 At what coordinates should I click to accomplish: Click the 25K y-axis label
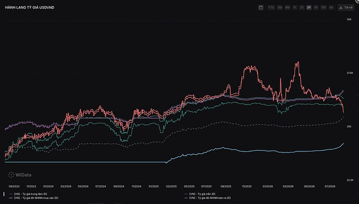click(x=349, y=126)
